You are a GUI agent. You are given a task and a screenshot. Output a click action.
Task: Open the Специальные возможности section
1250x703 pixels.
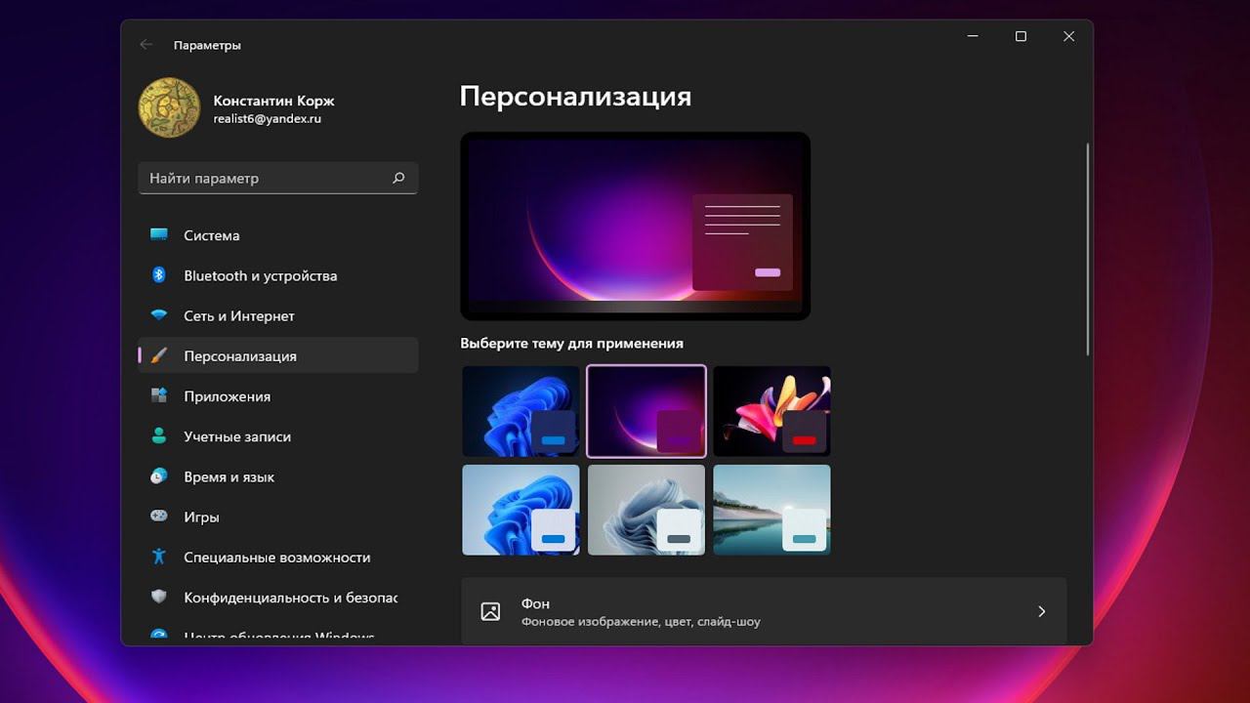click(278, 557)
